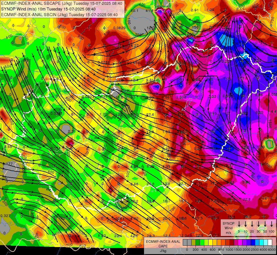This screenshot has width=277, height=255.
Task: Select the bright green swatch in CAPE legend
Action: pos(202,242)
